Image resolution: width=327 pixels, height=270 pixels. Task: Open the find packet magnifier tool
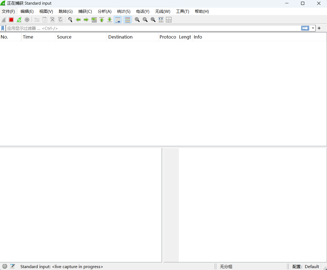pyautogui.click(x=70, y=20)
